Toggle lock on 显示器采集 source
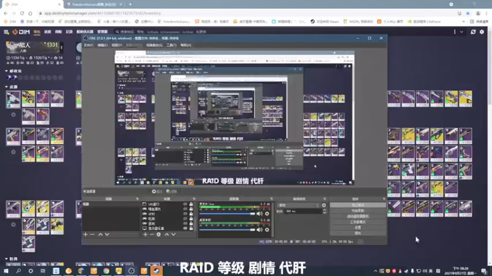Viewport: 492px width, 276px height. (191, 228)
